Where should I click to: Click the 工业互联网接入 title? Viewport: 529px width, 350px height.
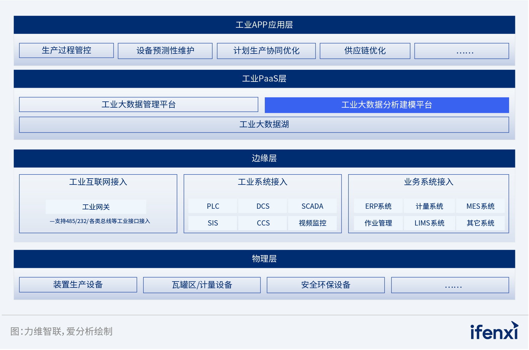[98, 182]
